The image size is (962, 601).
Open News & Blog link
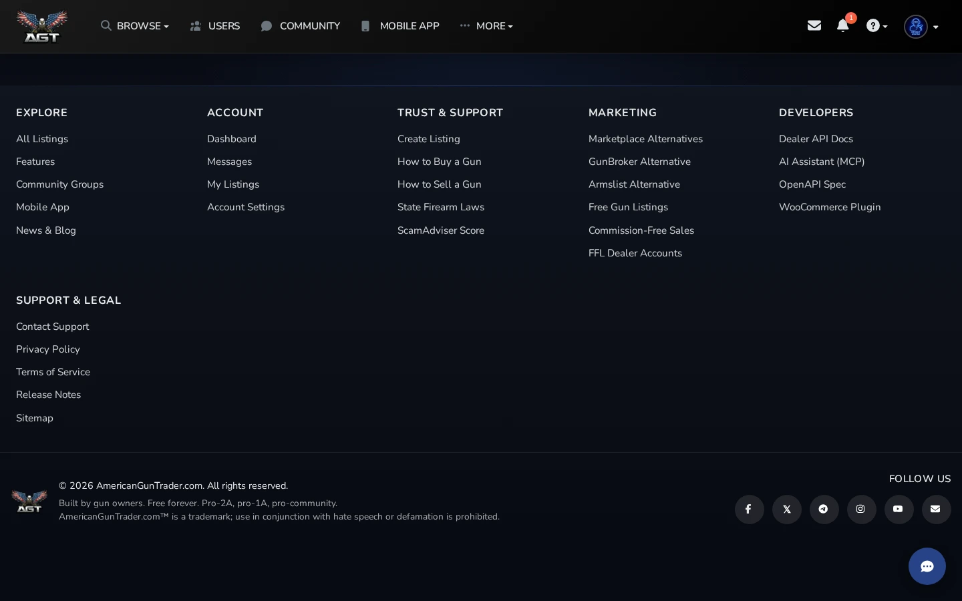point(46,230)
